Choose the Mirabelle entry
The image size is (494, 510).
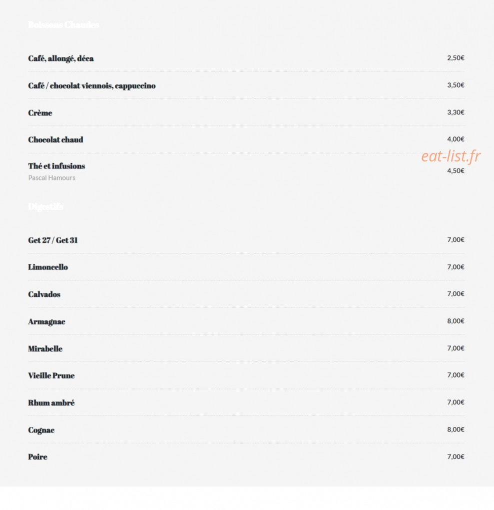[45, 348]
